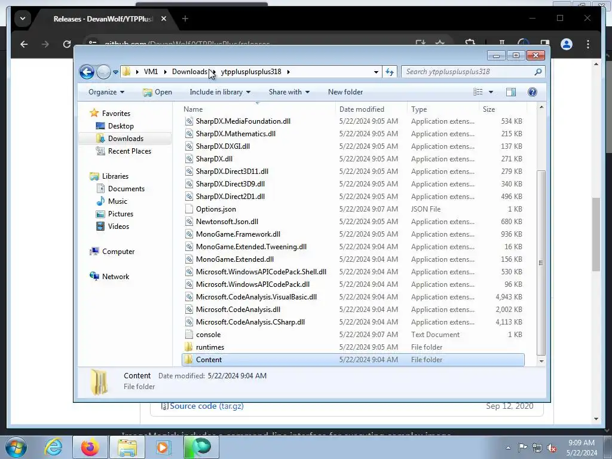The width and height of the screenshot is (612, 459).
Task: Select the Newtonsoft.Json.dll file
Action: coord(227,222)
